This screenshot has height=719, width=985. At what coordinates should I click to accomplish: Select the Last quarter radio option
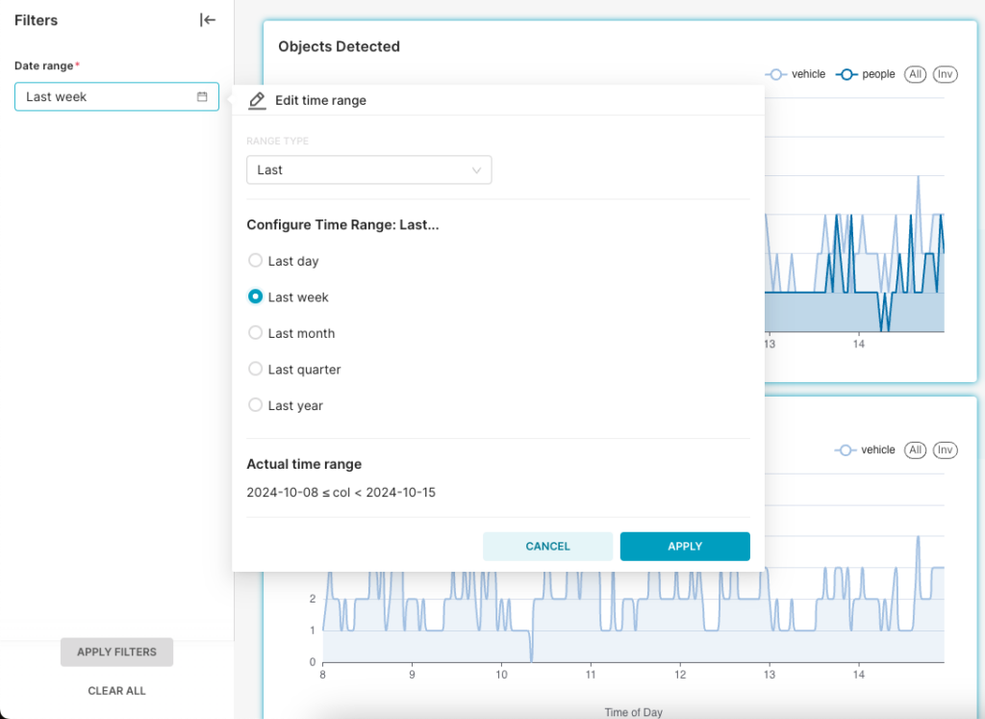[x=255, y=369]
